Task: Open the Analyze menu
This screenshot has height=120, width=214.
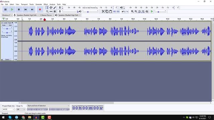Action: [x=52, y=4]
